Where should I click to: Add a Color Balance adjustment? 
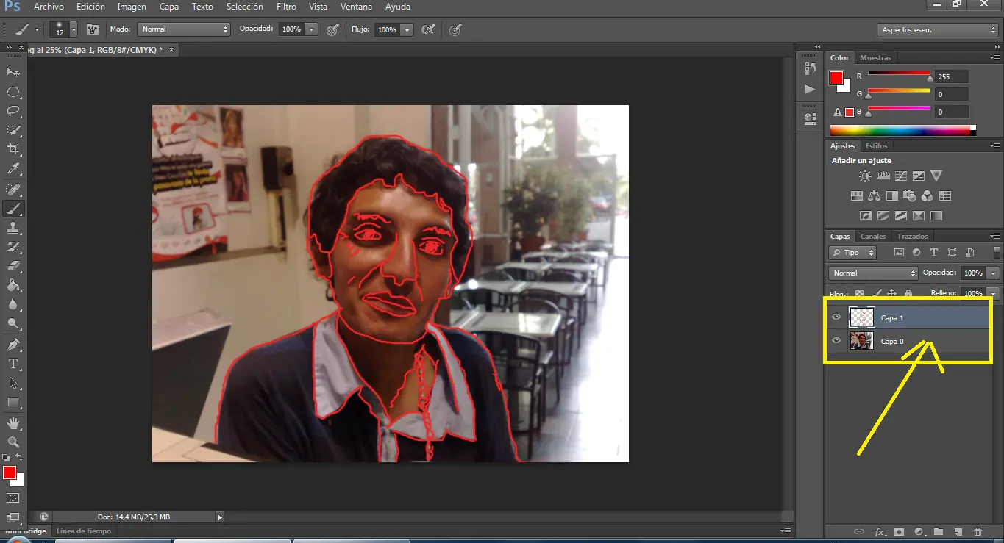click(x=875, y=196)
